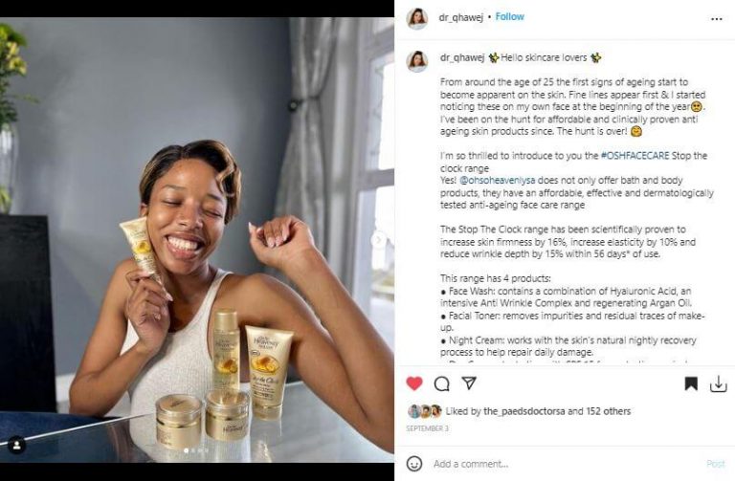
Task: Go to the next photo with the arrow
Action: (x=379, y=239)
